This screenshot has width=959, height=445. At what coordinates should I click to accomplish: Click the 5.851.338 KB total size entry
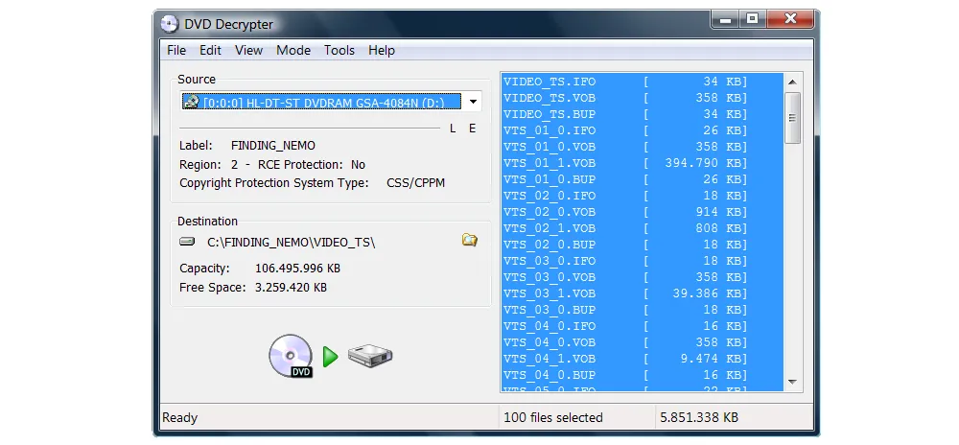[x=699, y=418]
